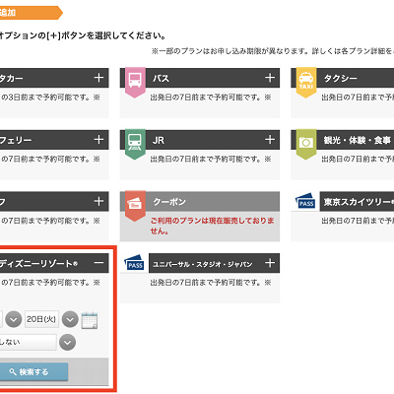Screen dimensions: 394x394
Task: Click the しない select field
Action: click(x=28, y=343)
